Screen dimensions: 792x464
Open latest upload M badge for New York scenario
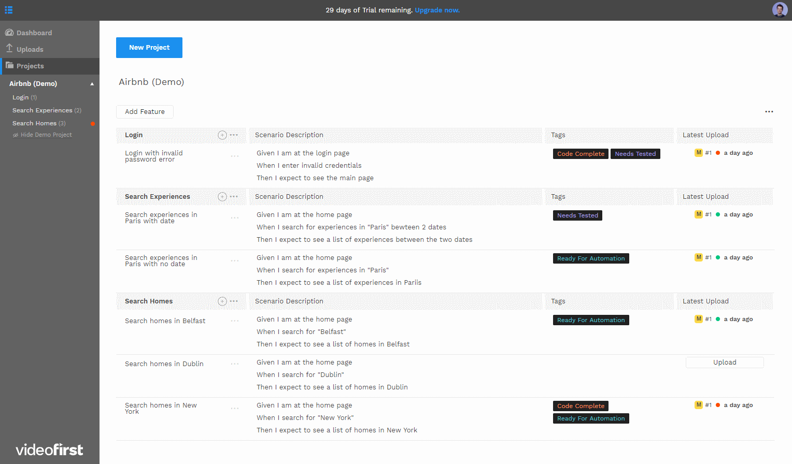(699, 405)
